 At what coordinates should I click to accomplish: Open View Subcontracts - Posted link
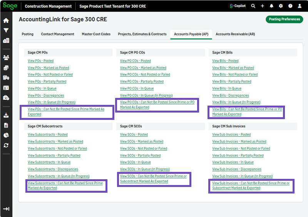(x=47, y=135)
